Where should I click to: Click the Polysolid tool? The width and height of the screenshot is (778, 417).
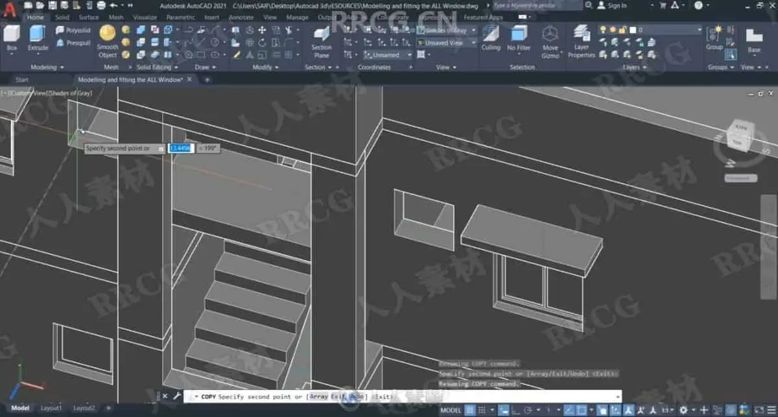pyautogui.click(x=73, y=30)
